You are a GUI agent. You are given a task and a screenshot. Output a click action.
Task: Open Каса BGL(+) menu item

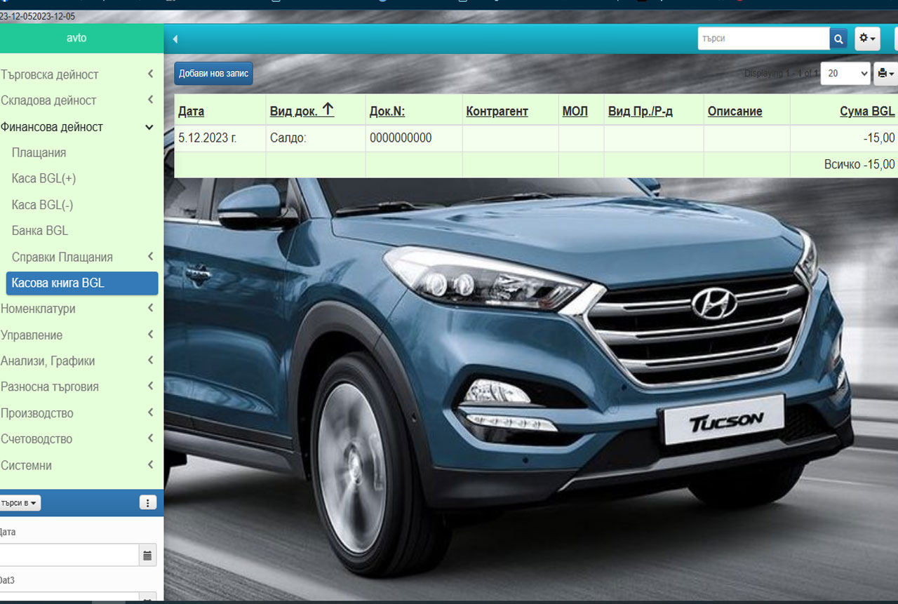[x=43, y=179]
